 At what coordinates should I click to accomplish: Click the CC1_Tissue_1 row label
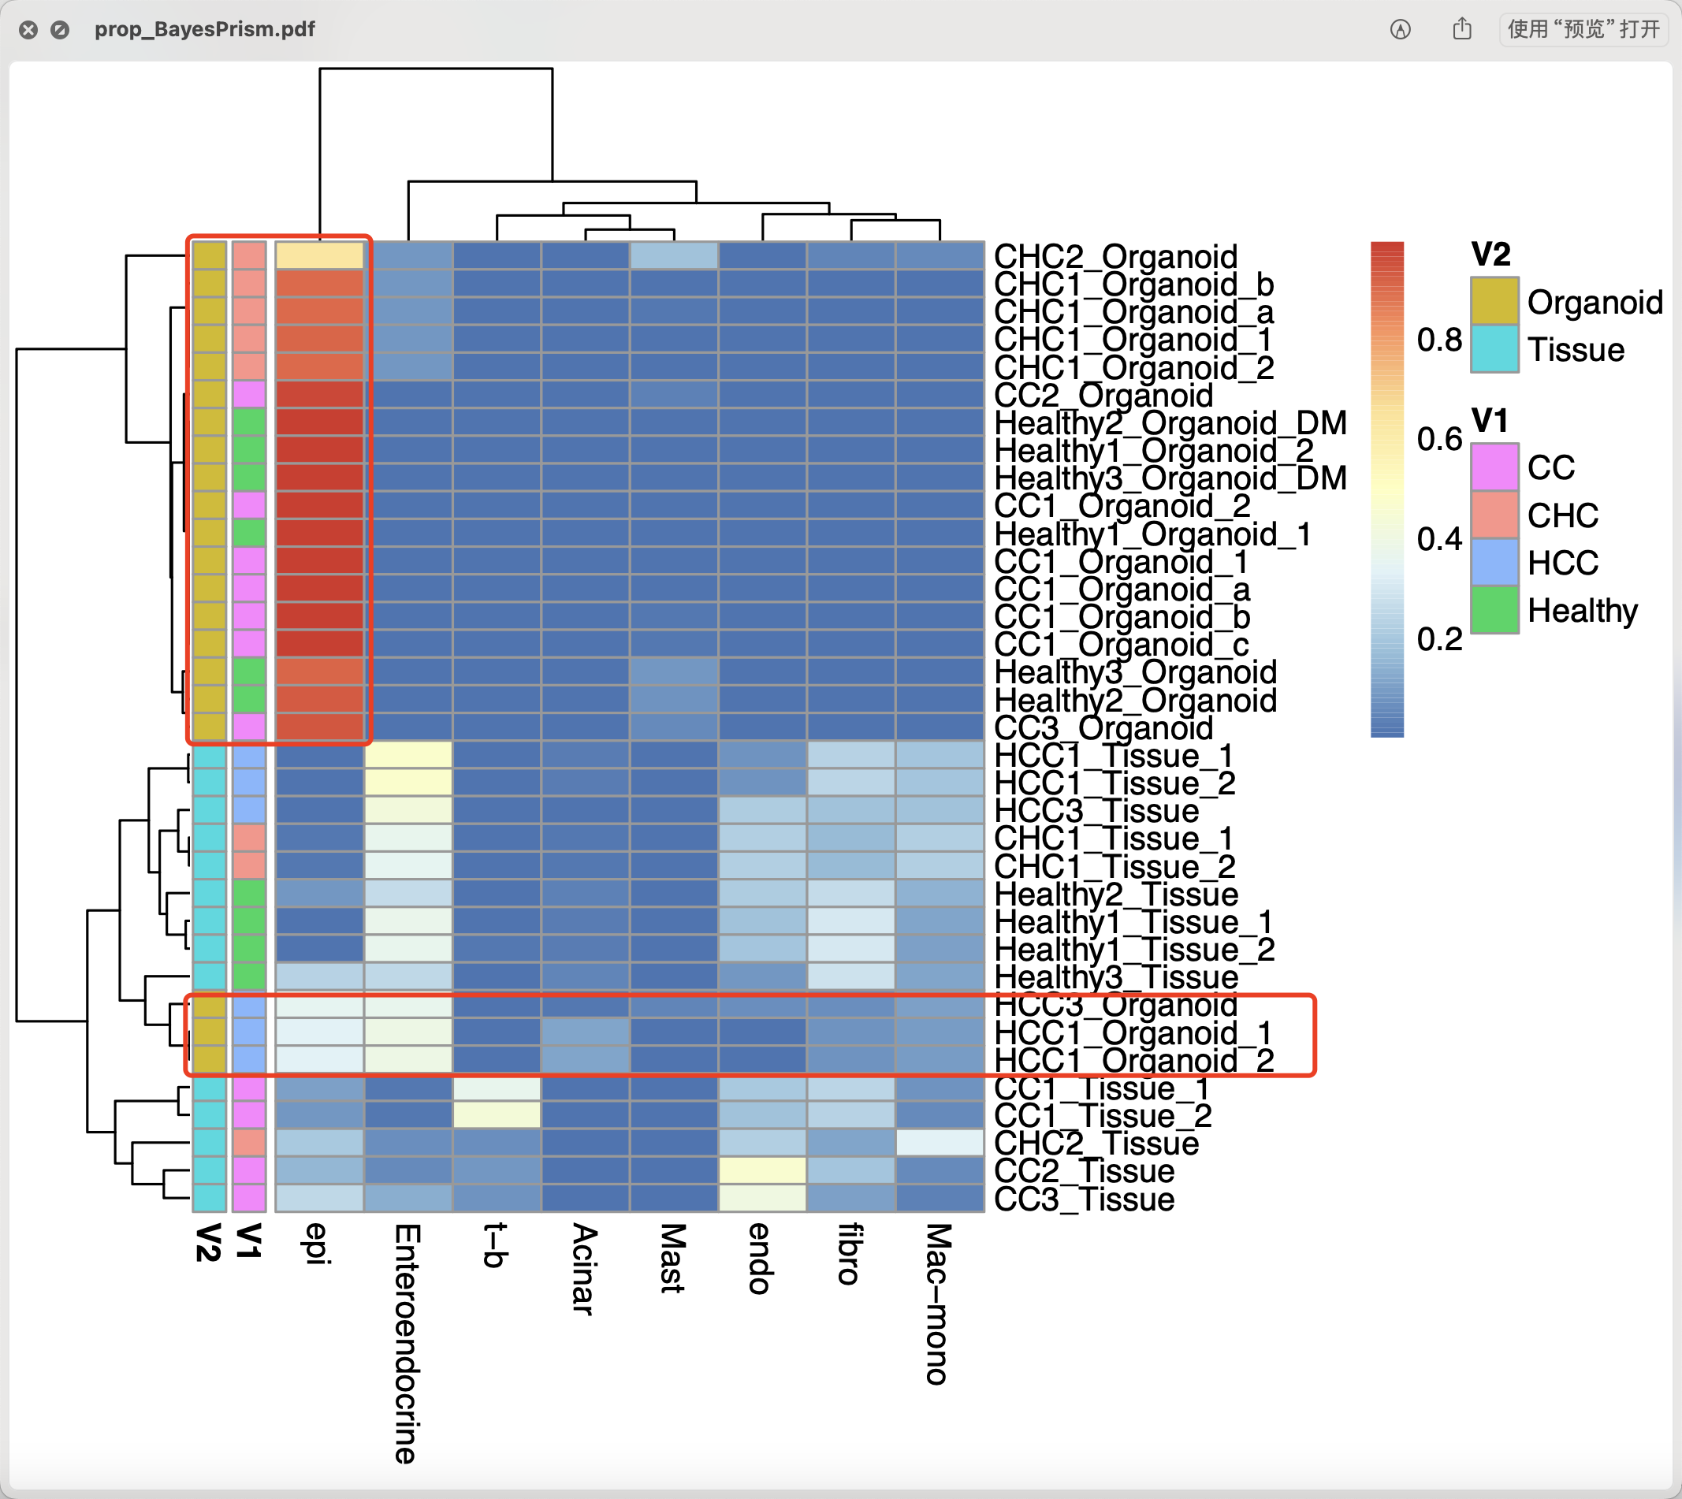coord(1102,1089)
